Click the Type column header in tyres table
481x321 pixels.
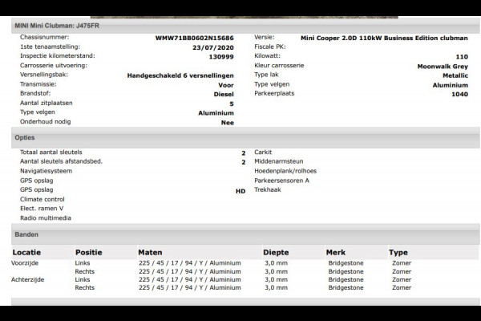398,252
